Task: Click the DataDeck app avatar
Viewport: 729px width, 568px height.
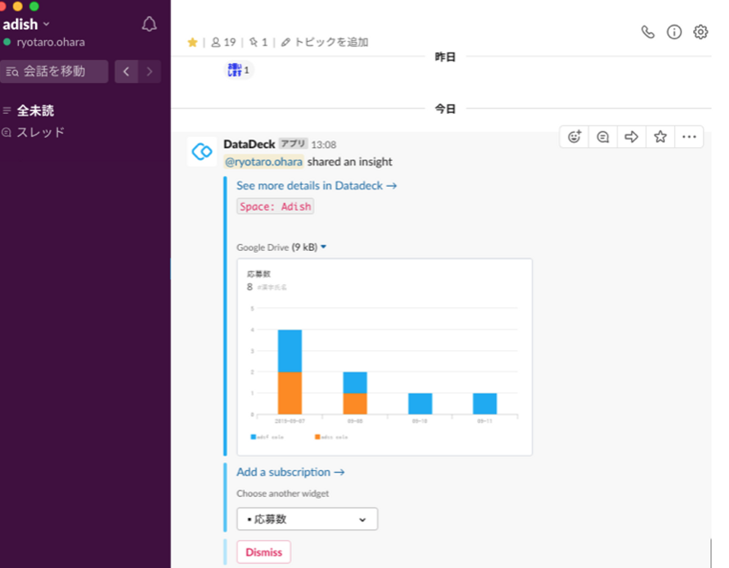Action: pyautogui.click(x=201, y=151)
